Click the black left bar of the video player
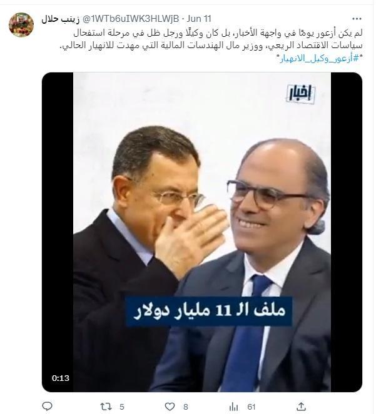The height and width of the screenshot is (414, 381). pos(58,232)
